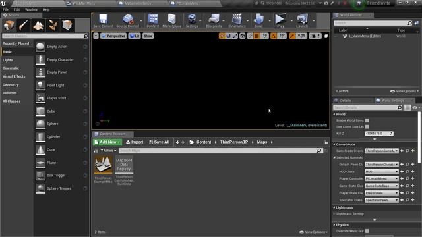
Task: Expand Lightmass Settings row
Action: pyautogui.click(x=334, y=214)
